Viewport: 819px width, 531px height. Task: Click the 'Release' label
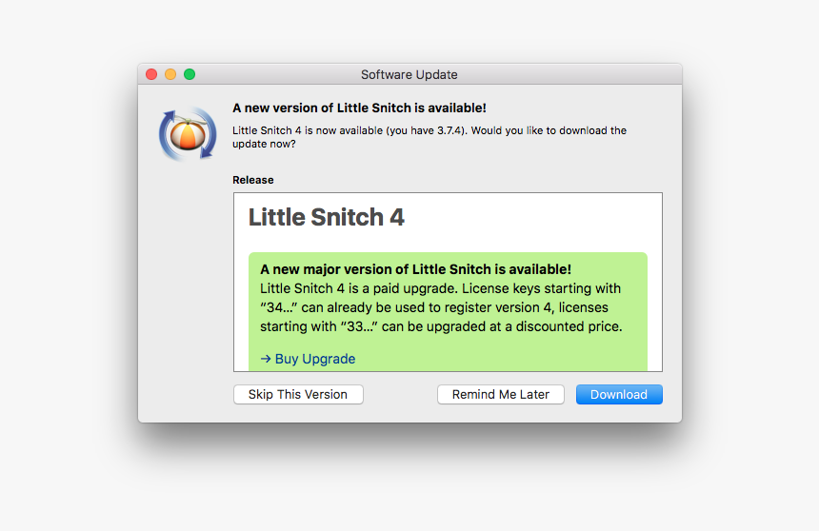[252, 180]
